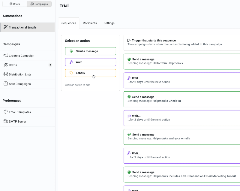This screenshot has width=240, height=191.
Task: Click the @ icon on Hello from Helpmonks step
Action: pos(129,59)
